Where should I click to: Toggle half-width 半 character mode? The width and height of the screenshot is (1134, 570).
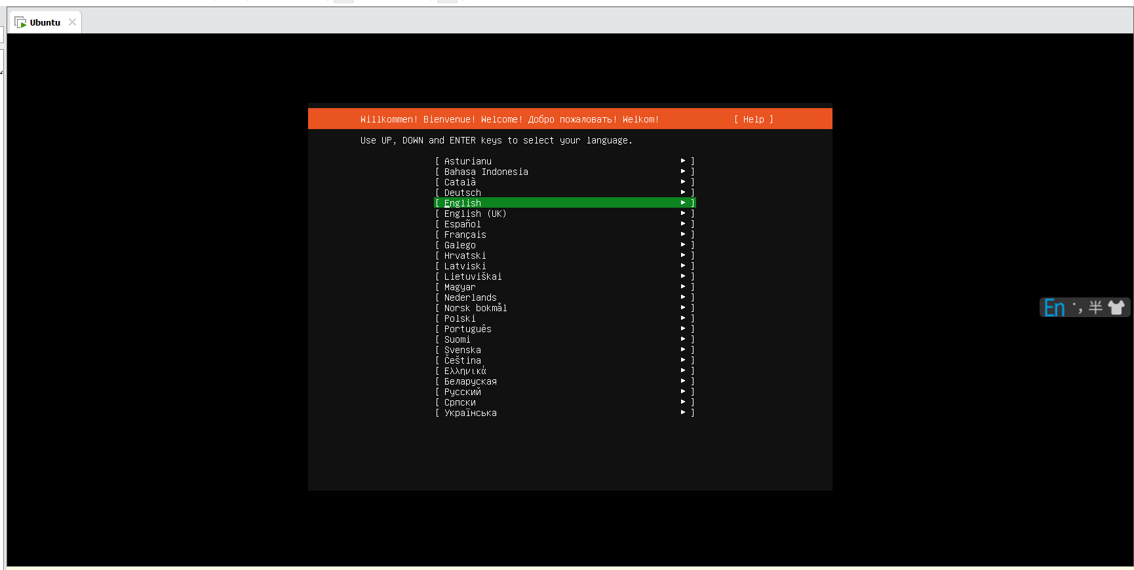(1095, 307)
